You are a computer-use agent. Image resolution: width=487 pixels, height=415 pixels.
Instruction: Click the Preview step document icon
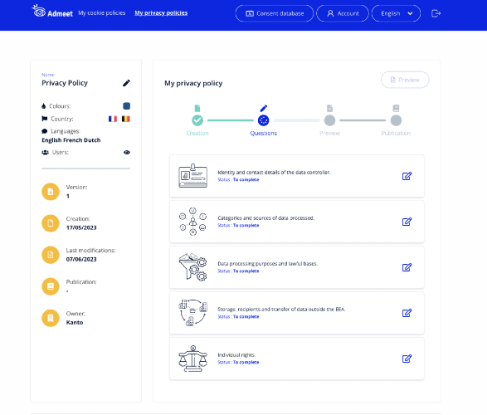point(330,108)
